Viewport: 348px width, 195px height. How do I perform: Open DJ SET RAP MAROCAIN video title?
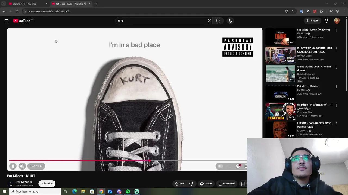tap(315, 50)
